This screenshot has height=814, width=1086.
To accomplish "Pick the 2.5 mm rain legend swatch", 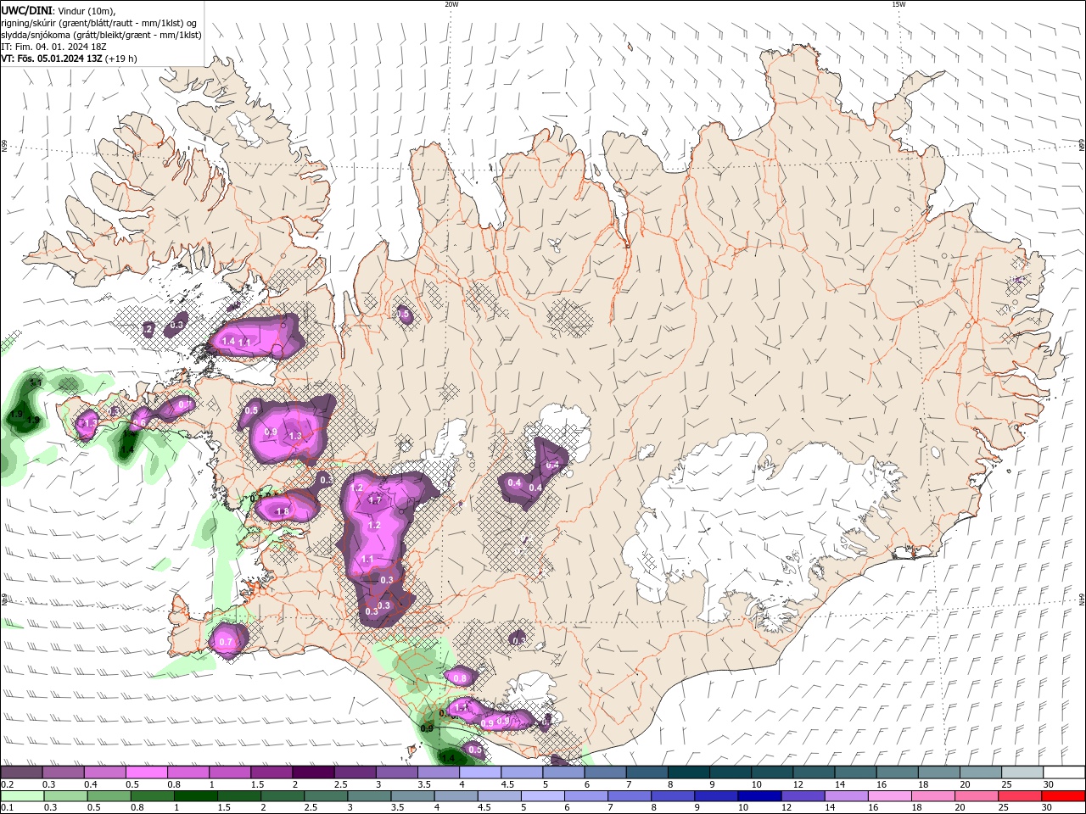I will click(327, 796).
